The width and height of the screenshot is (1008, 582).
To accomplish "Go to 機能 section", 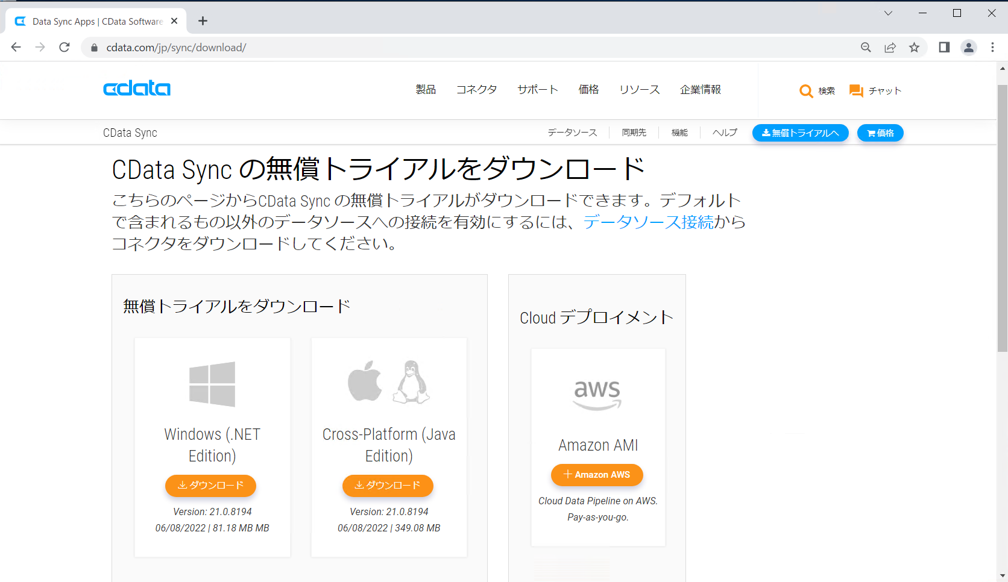I will point(679,133).
